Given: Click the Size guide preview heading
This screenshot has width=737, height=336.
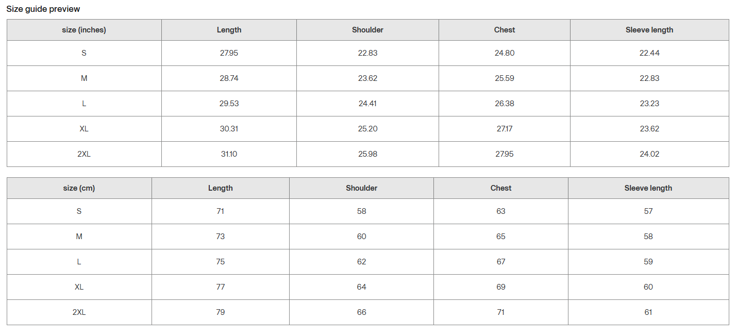Looking at the screenshot, I should (x=43, y=9).
